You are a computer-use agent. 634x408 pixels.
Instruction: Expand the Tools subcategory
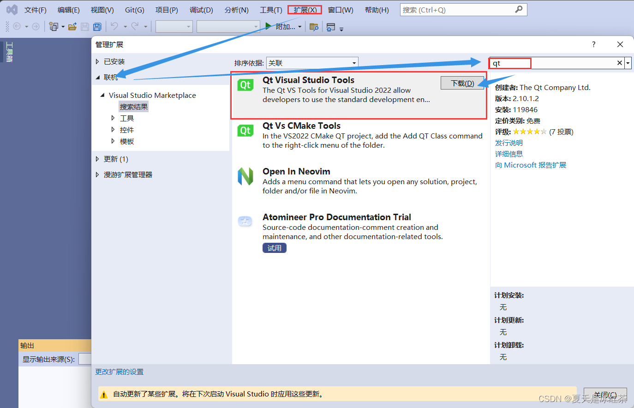pos(113,118)
